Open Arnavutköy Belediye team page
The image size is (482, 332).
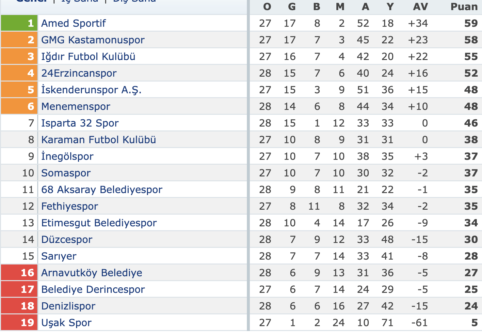pyautogui.click(x=91, y=273)
